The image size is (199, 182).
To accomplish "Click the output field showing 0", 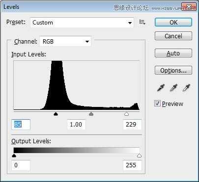I will tap(21, 165).
